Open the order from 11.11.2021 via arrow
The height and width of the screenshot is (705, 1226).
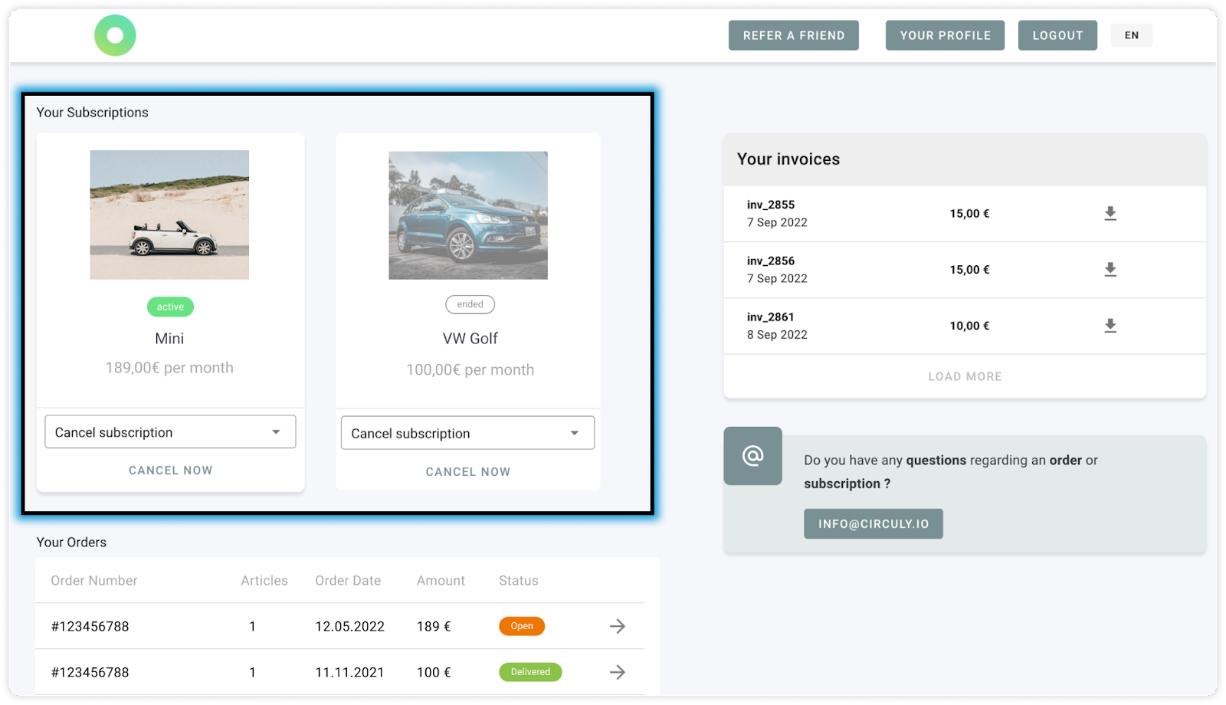618,672
